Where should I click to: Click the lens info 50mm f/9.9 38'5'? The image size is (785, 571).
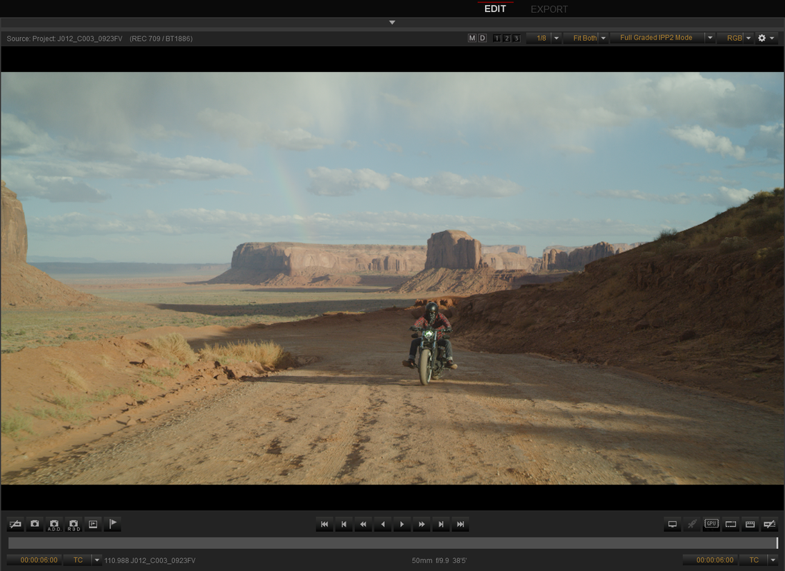point(439,560)
